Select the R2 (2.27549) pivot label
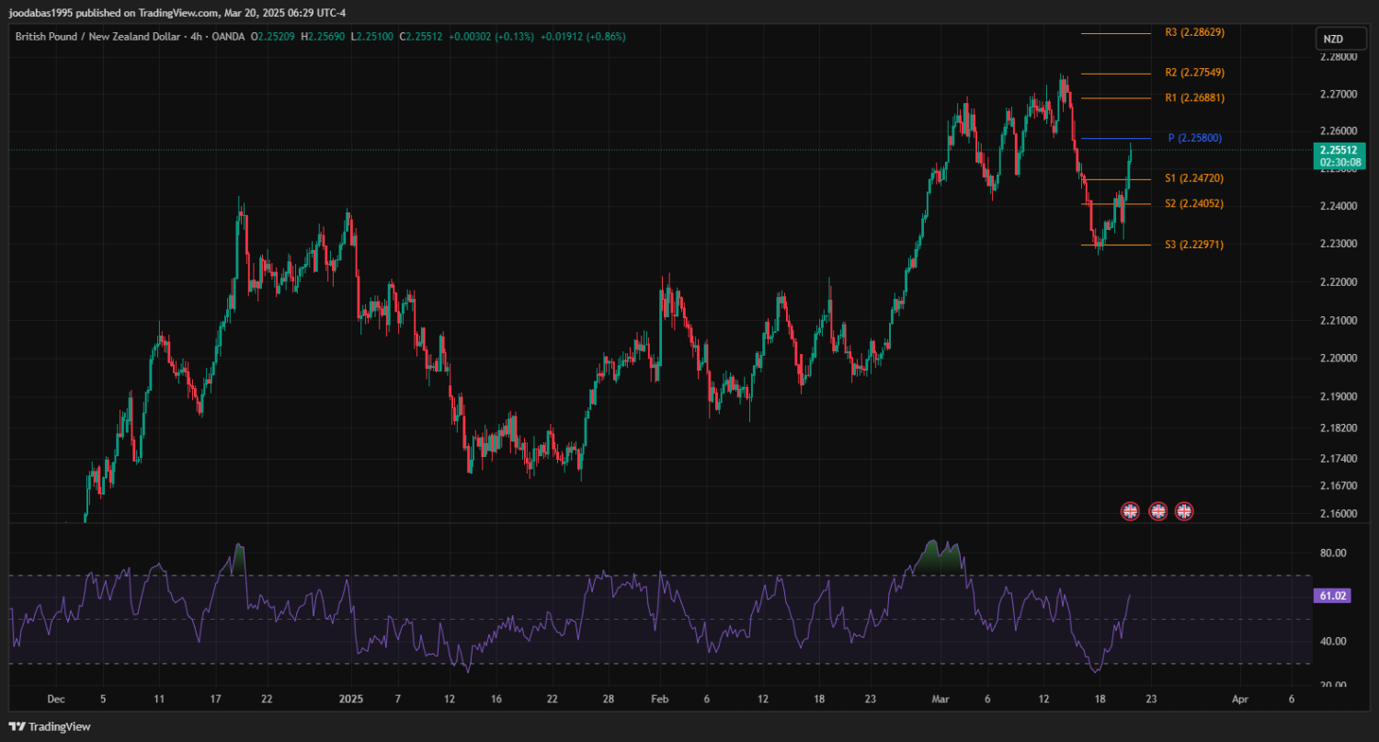 pyautogui.click(x=1194, y=73)
